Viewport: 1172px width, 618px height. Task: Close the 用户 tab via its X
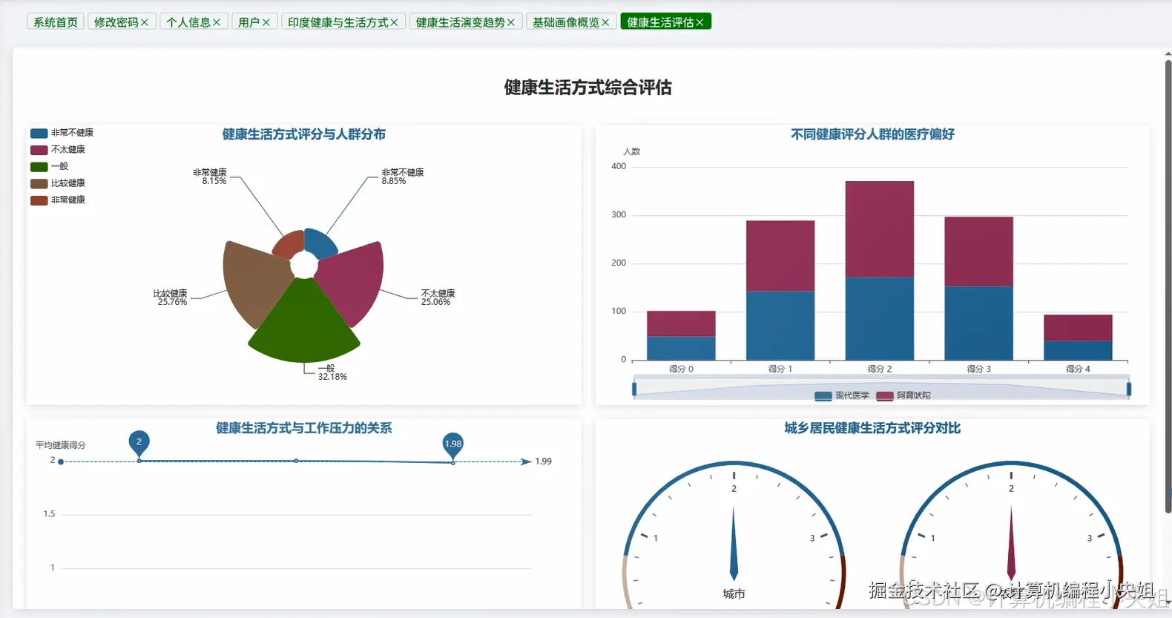point(266,22)
